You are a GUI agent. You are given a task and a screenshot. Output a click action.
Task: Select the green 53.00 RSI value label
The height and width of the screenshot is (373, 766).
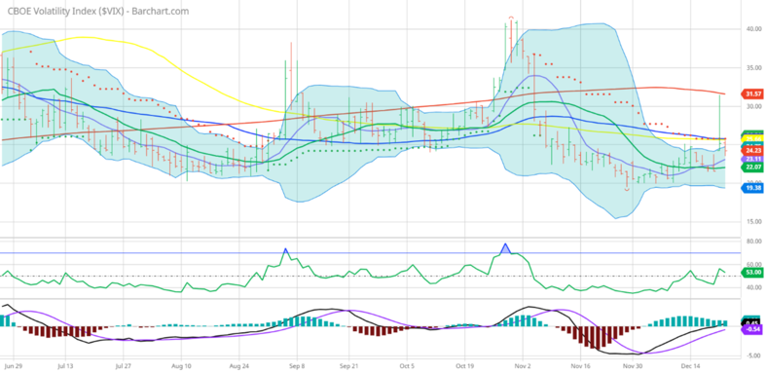click(750, 273)
